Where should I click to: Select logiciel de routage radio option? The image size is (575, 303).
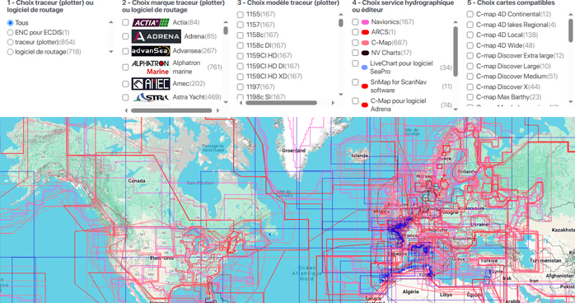(x=10, y=52)
